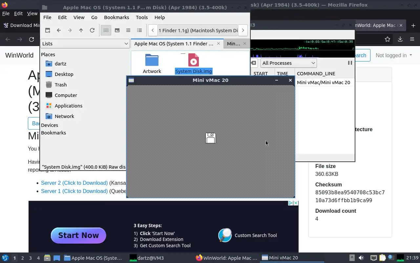The image size is (420, 263).
Task: Close the 'Min...' file manager tab
Action: tap(244, 43)
